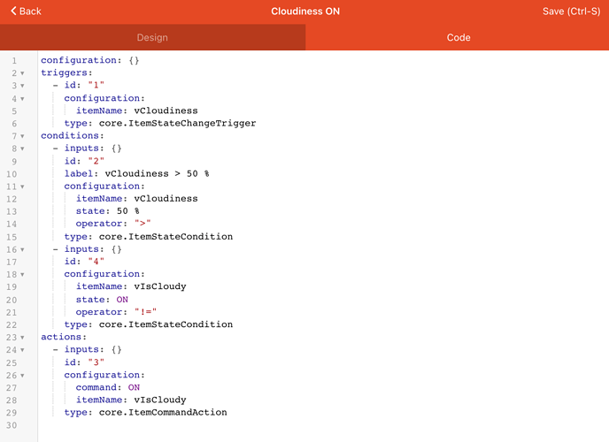
Task: Collapse configuration fold arrow on line 18
Action: pos(22,275)
